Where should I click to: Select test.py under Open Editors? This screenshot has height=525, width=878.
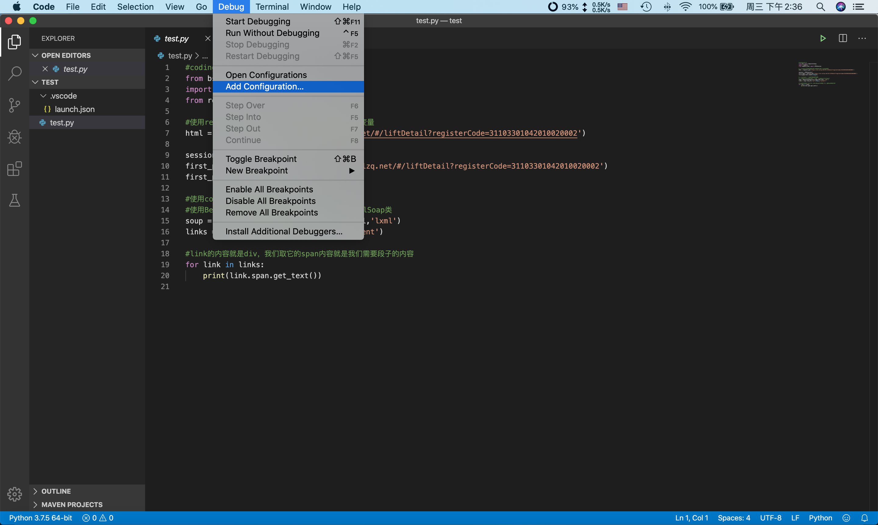[x=87, y=69]
